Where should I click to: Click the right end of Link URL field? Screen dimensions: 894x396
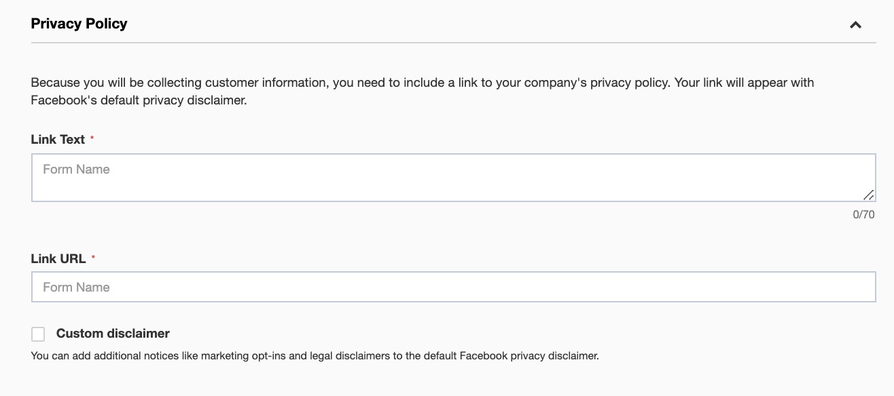point(863,288)
